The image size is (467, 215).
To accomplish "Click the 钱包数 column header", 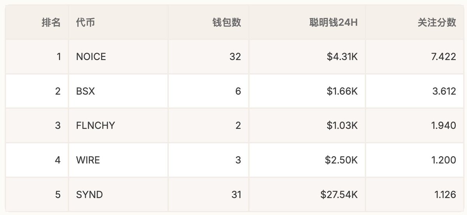I will tap(226, 23).
